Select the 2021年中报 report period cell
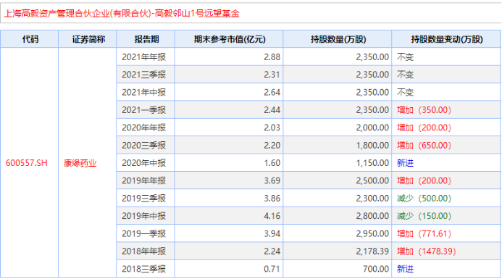 (x=146, y=92)
